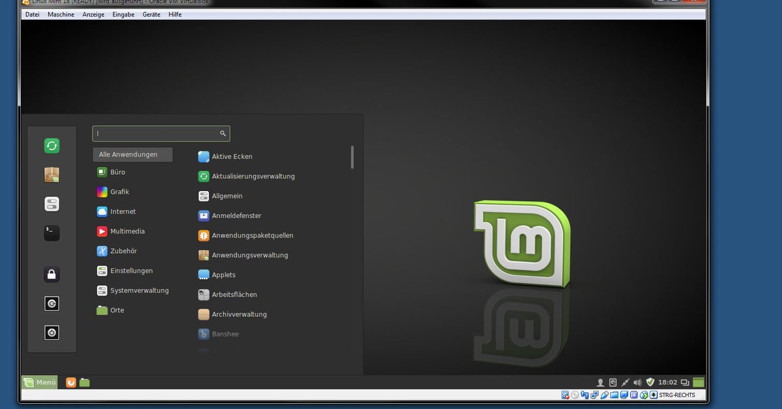Click the window list icon beside clock
This screenshot has width=782, height=409.
685,382
